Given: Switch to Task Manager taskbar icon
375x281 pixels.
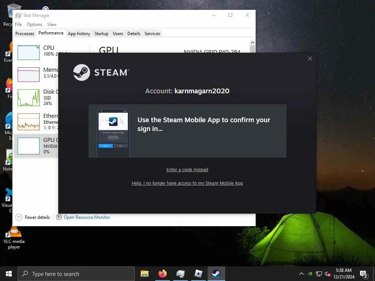Looking at the screenshot, I should (181, 274).
